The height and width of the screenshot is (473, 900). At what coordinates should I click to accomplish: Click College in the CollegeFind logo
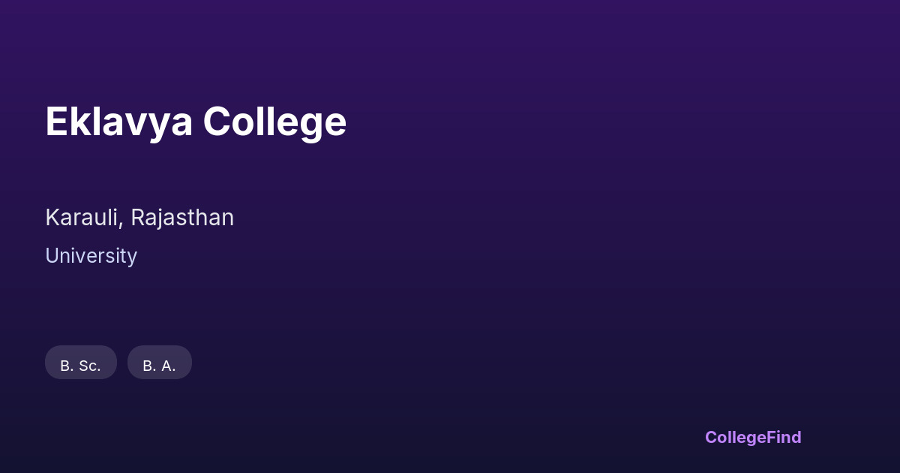(736, 437)
